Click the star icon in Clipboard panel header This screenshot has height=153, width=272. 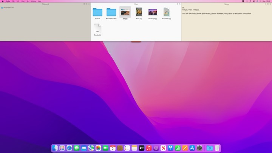pyautogui.click(x=89, y=4)
